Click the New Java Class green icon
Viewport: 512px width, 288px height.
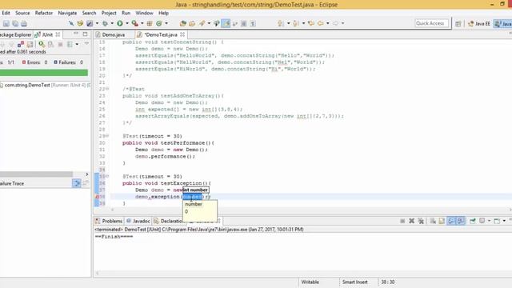click(159, 23)
